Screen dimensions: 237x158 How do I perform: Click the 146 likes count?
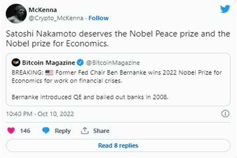coord(25,131)
